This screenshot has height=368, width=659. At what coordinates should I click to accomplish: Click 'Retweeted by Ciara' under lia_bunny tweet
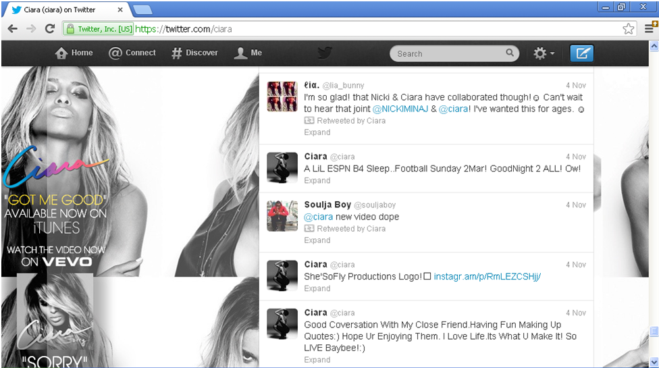[351, 121]
